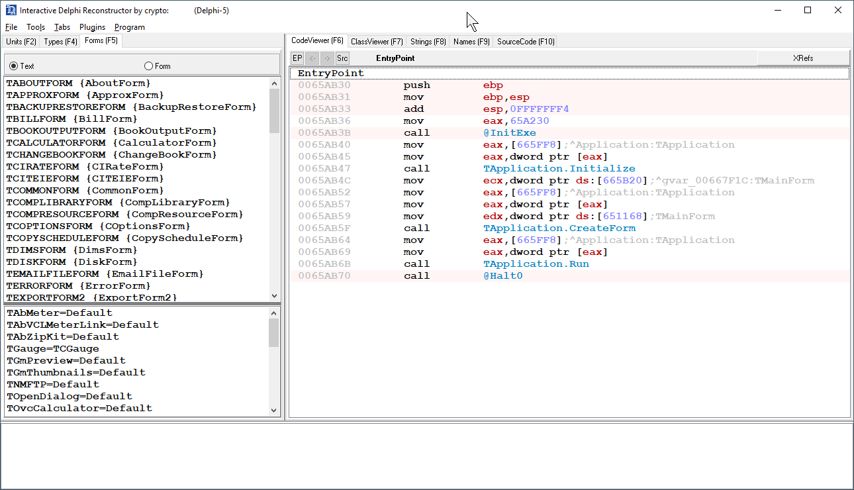Open the SourceCode (F10) tab
Image resolution: width=854 pixels, height=490 pixels.
point(524,41)
